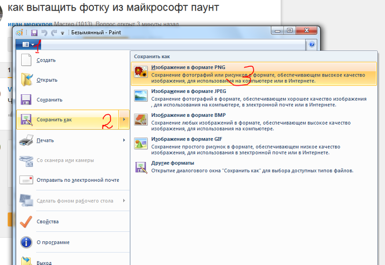Choose the Открыть menu entry

(x=73, y=80)
